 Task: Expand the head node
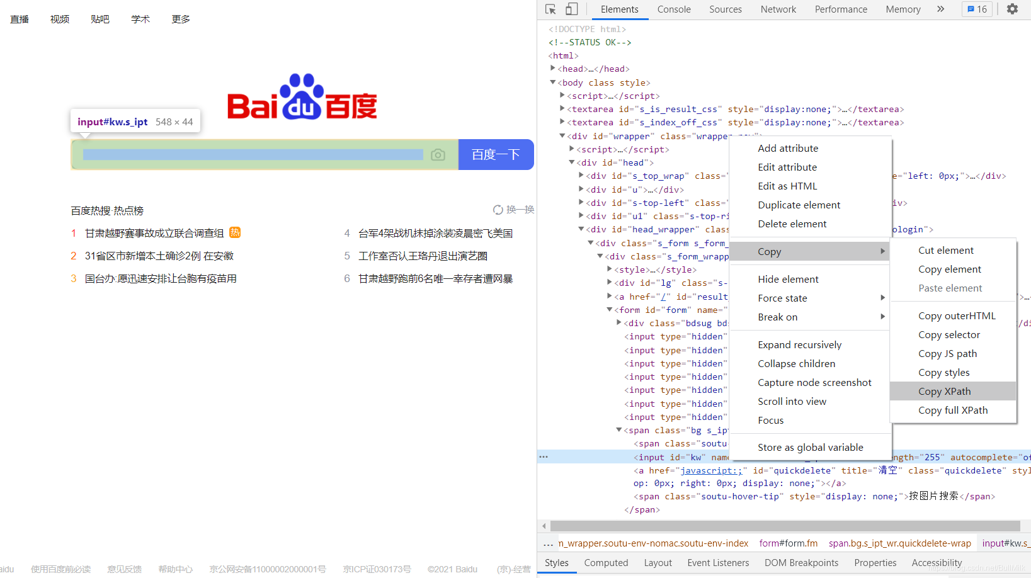(553, 69)
